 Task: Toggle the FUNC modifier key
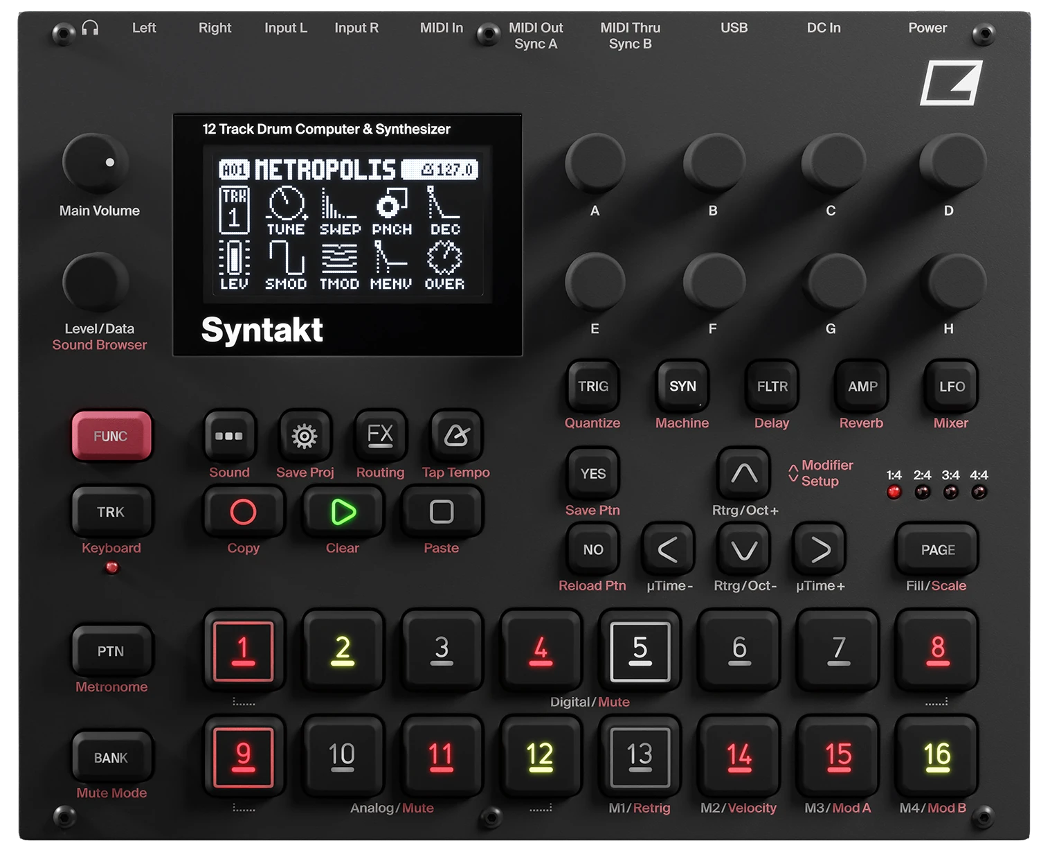point(111,435)
